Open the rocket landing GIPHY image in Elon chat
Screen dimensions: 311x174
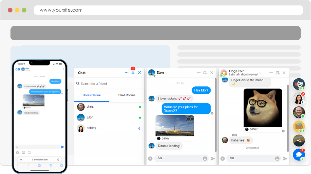pos(175,126)
